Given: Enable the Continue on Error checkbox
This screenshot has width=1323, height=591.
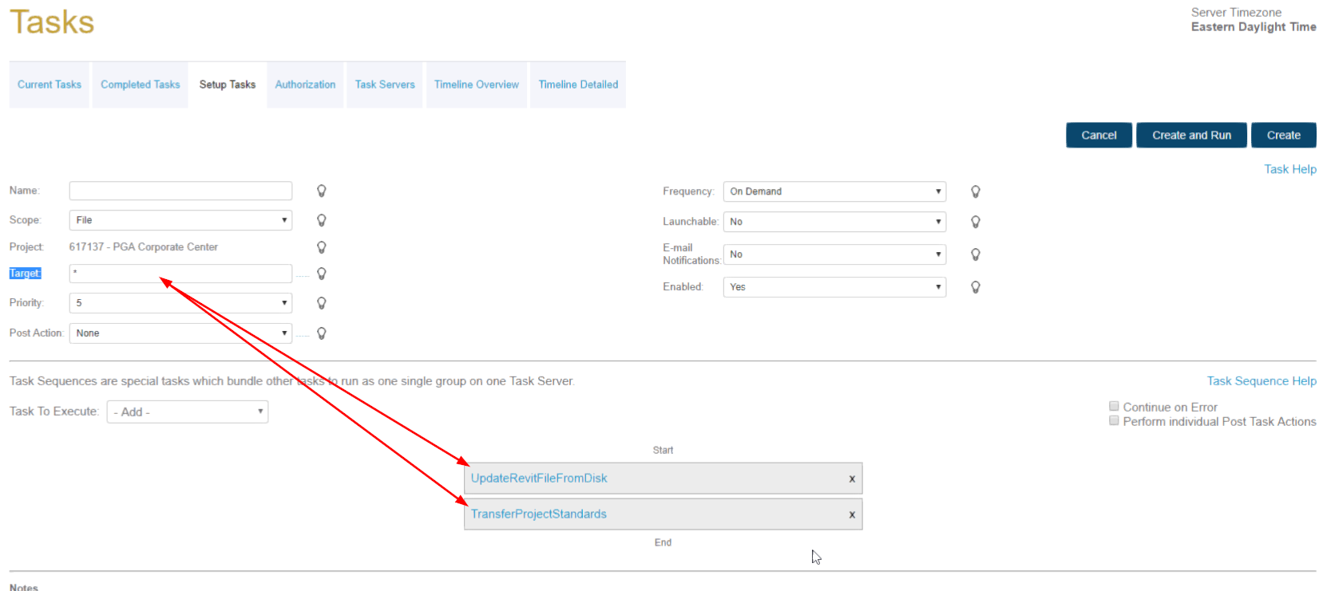Looking at the screenshot, I should [1114, 406].
